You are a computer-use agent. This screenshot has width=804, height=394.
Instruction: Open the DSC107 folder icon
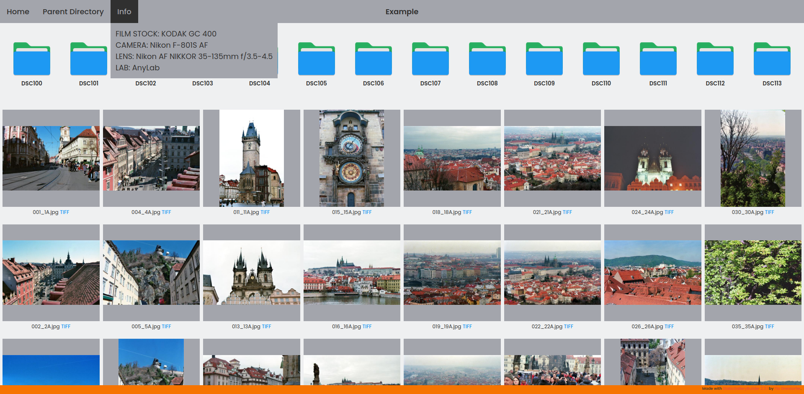pyautogui.click(x=430, y=59)
